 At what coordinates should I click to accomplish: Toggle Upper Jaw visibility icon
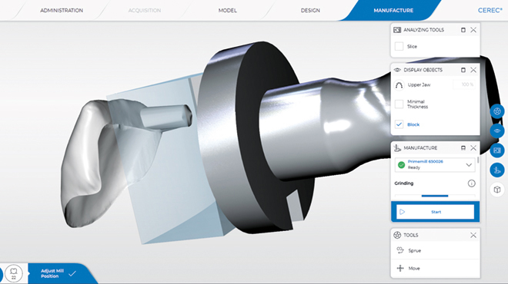pyautogui.click(x=399, y=85)
